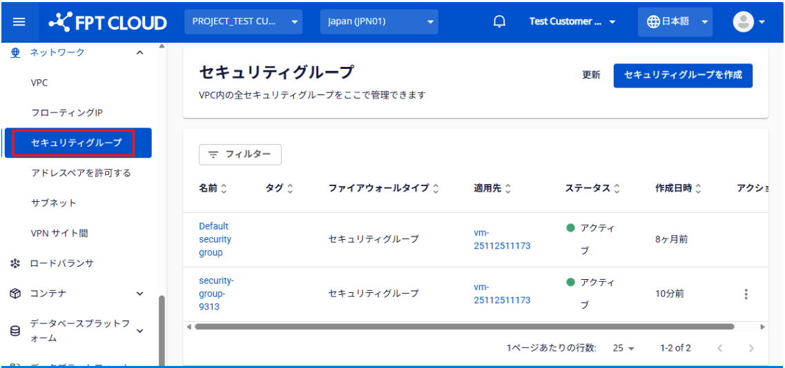Collapse the ネットワーク sidebar section

click(139, 52)
